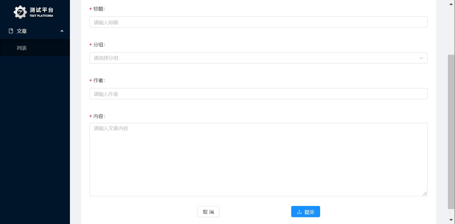Screen dimensions: 455x224
Task: Focus the 作者 input field
Action: 258,94
